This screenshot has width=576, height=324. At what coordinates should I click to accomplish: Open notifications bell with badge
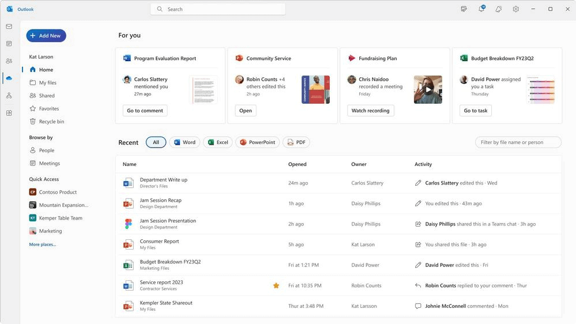coord(481,9)
